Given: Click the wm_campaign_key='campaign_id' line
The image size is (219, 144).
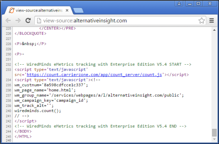Looking at the screenshot, I should pyautogui.click(x=51, y=101).
